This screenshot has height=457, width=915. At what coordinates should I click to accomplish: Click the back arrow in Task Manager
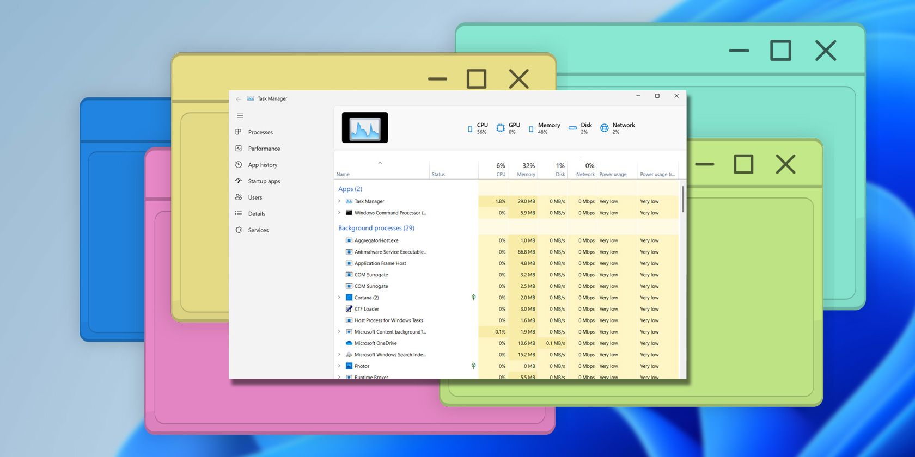pyautogui.click(x=239, y=99)
